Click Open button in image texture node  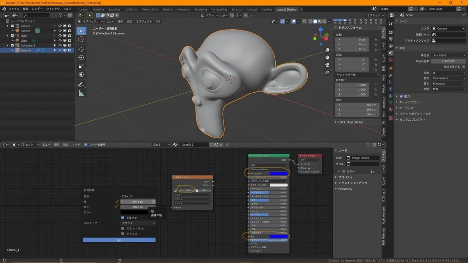coord(203,190)
